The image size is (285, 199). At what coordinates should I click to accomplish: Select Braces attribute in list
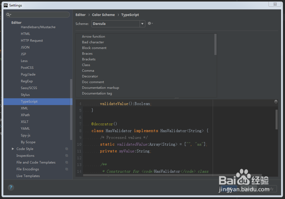[87, 54]
